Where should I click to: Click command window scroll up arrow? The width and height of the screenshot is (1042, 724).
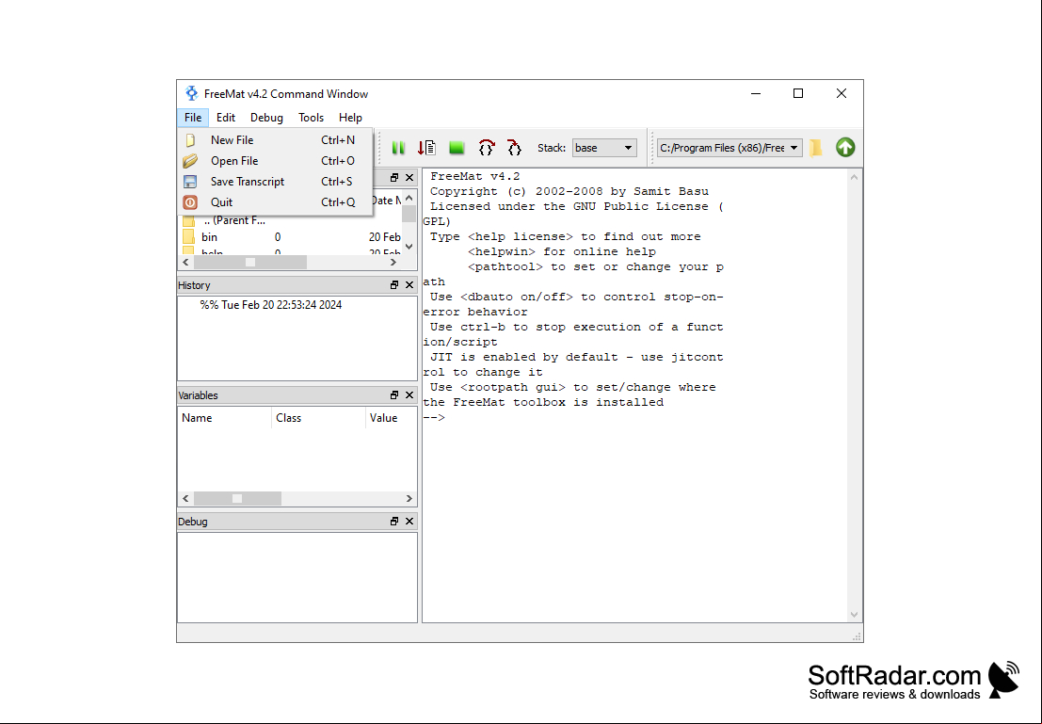pyautogui.click(x=854, y=178)
